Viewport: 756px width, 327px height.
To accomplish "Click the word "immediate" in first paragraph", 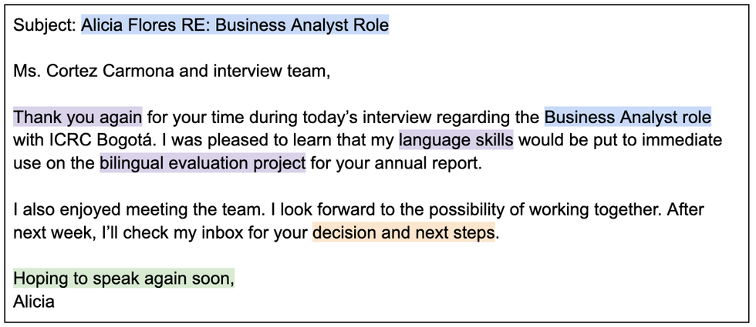I will (x=683, y=141).
